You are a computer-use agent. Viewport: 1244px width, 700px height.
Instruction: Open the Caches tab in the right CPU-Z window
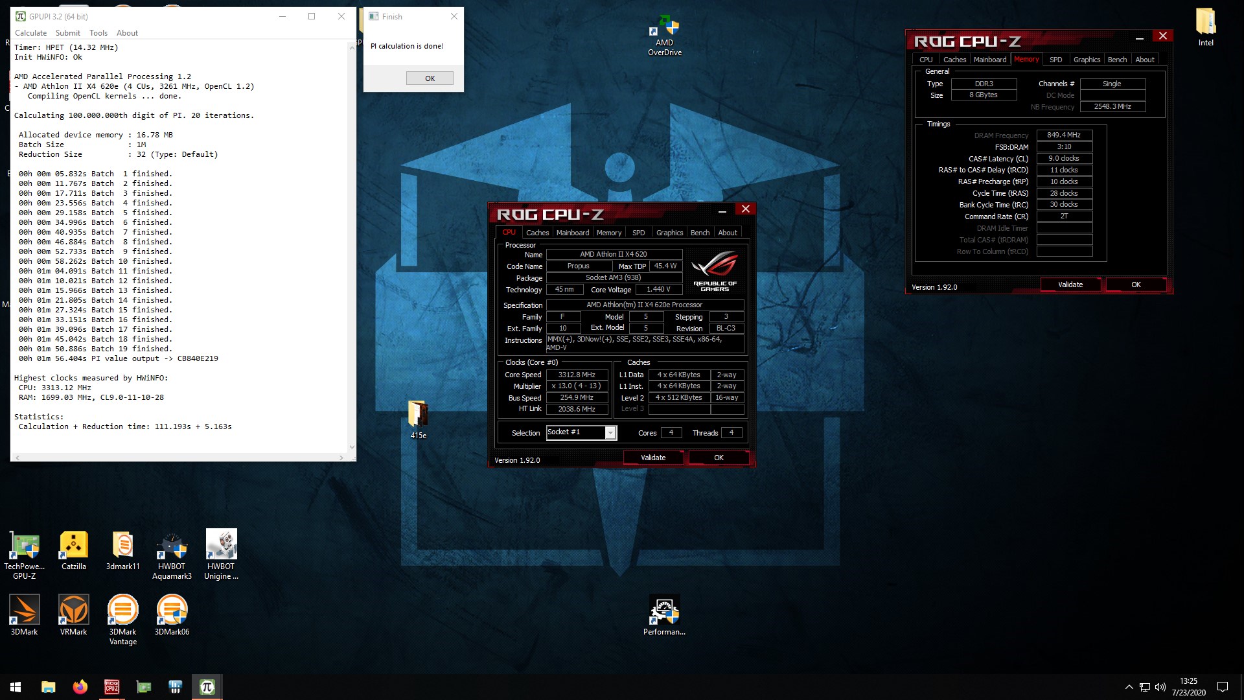pyautogui.click(x=954, y=60)
